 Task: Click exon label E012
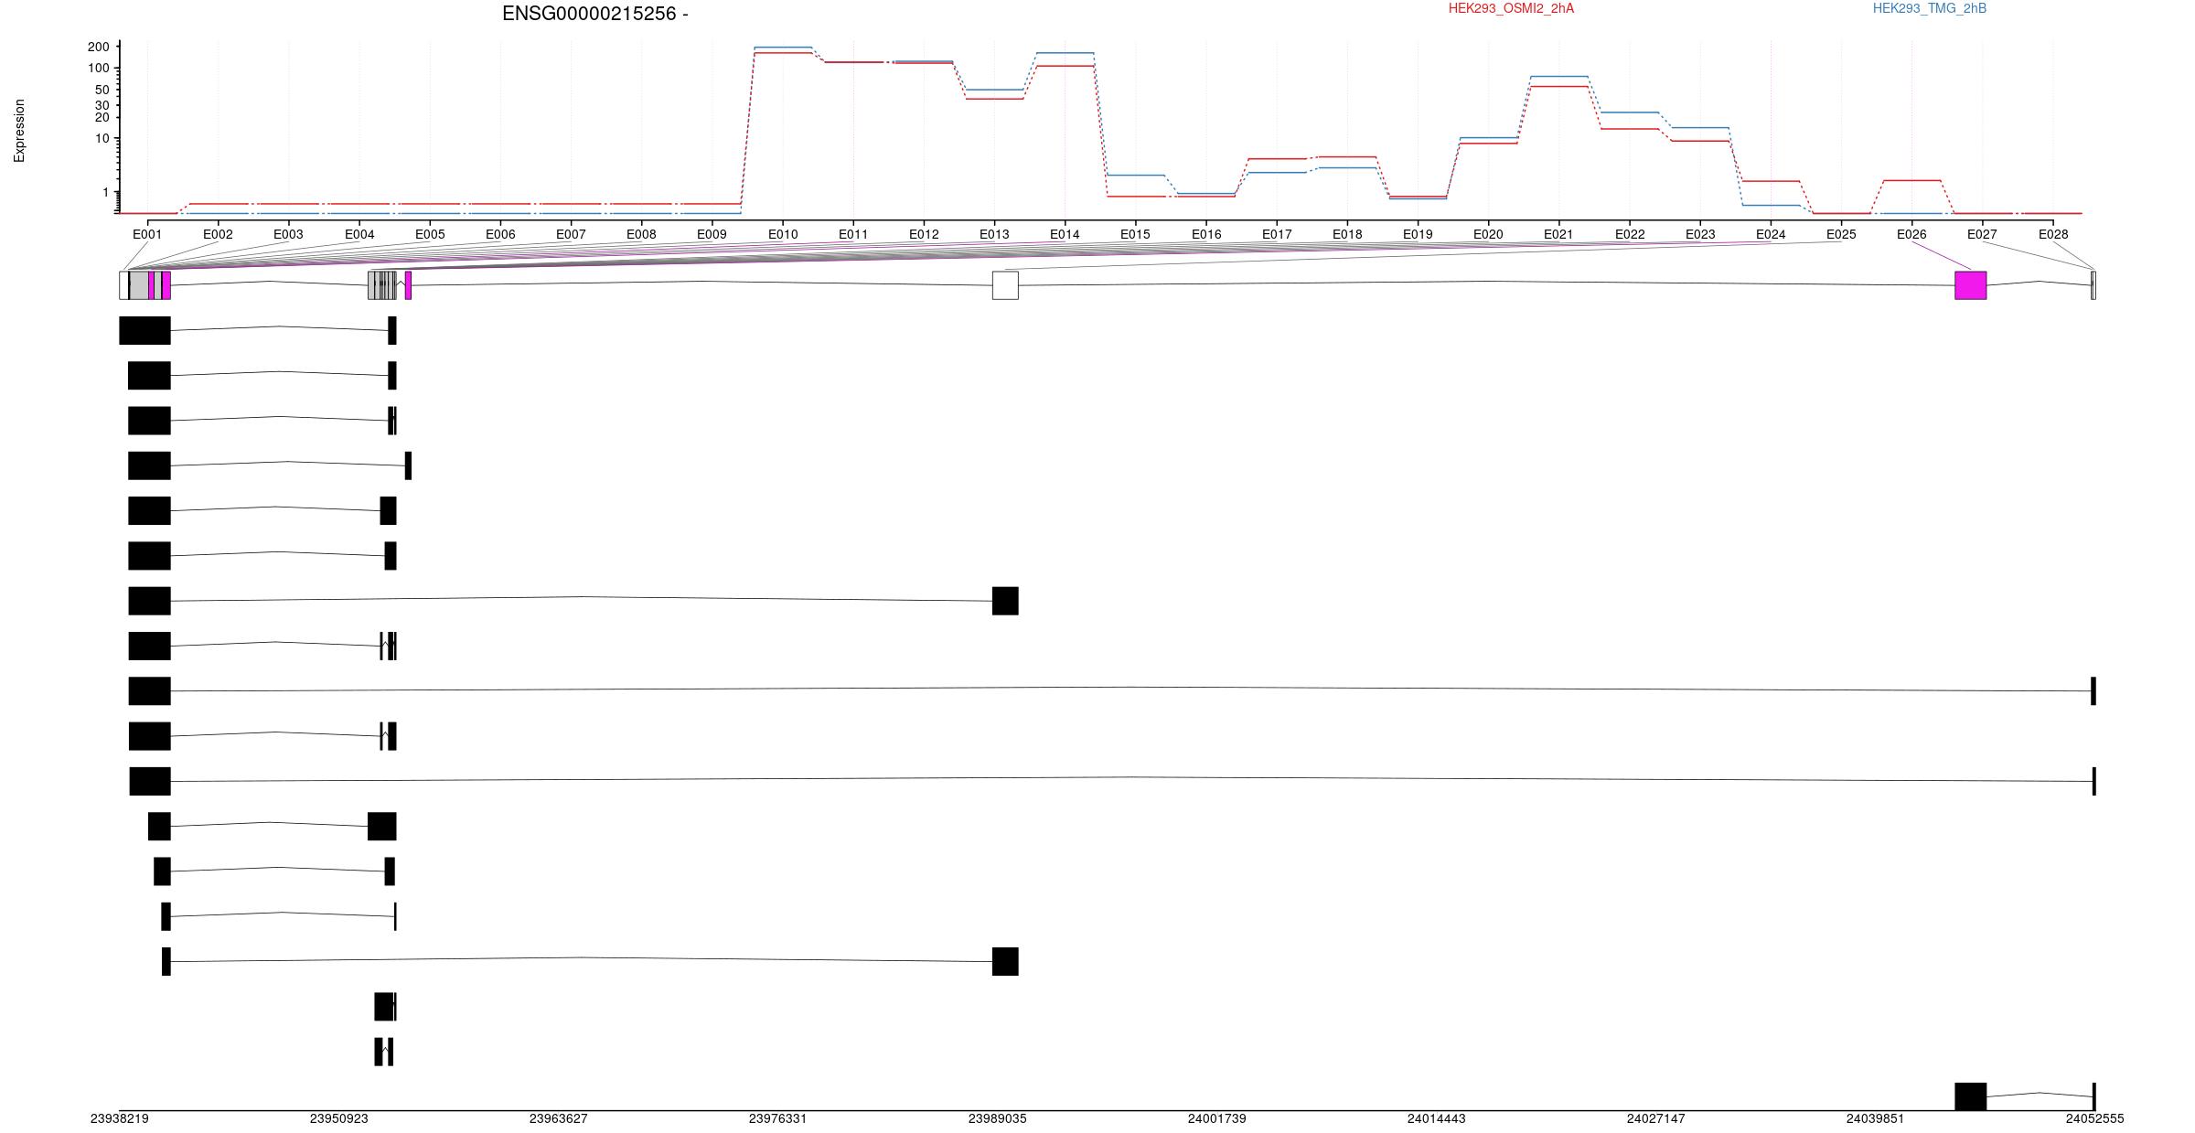coord(924,234)
